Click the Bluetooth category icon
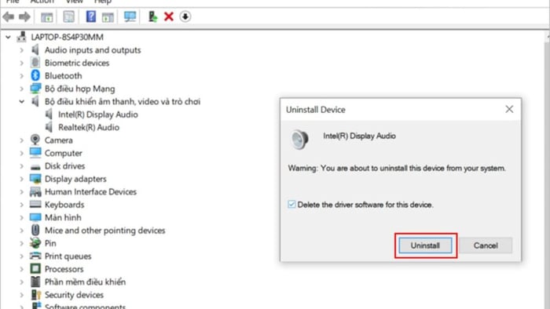The height and width of the screenshot is (309, 550). 35,75
